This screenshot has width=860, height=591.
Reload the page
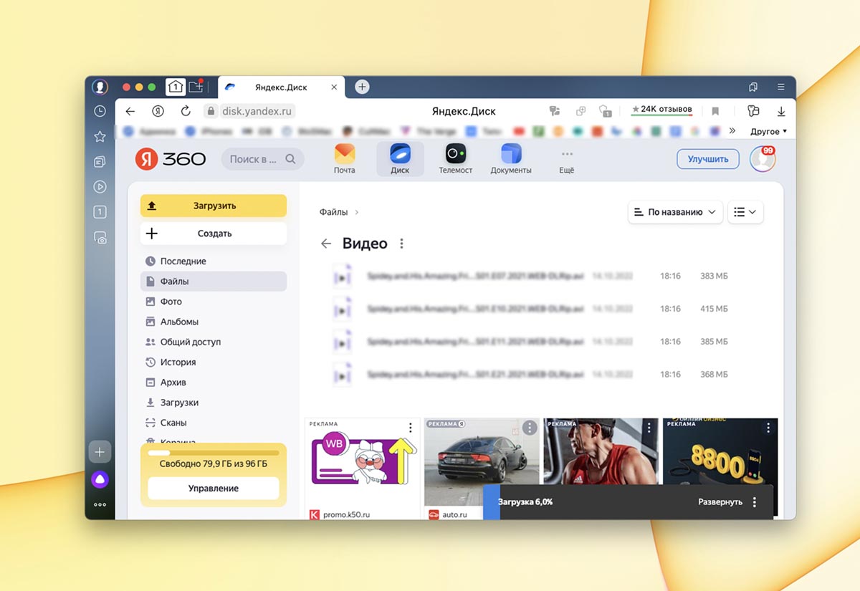click(186, 111)
